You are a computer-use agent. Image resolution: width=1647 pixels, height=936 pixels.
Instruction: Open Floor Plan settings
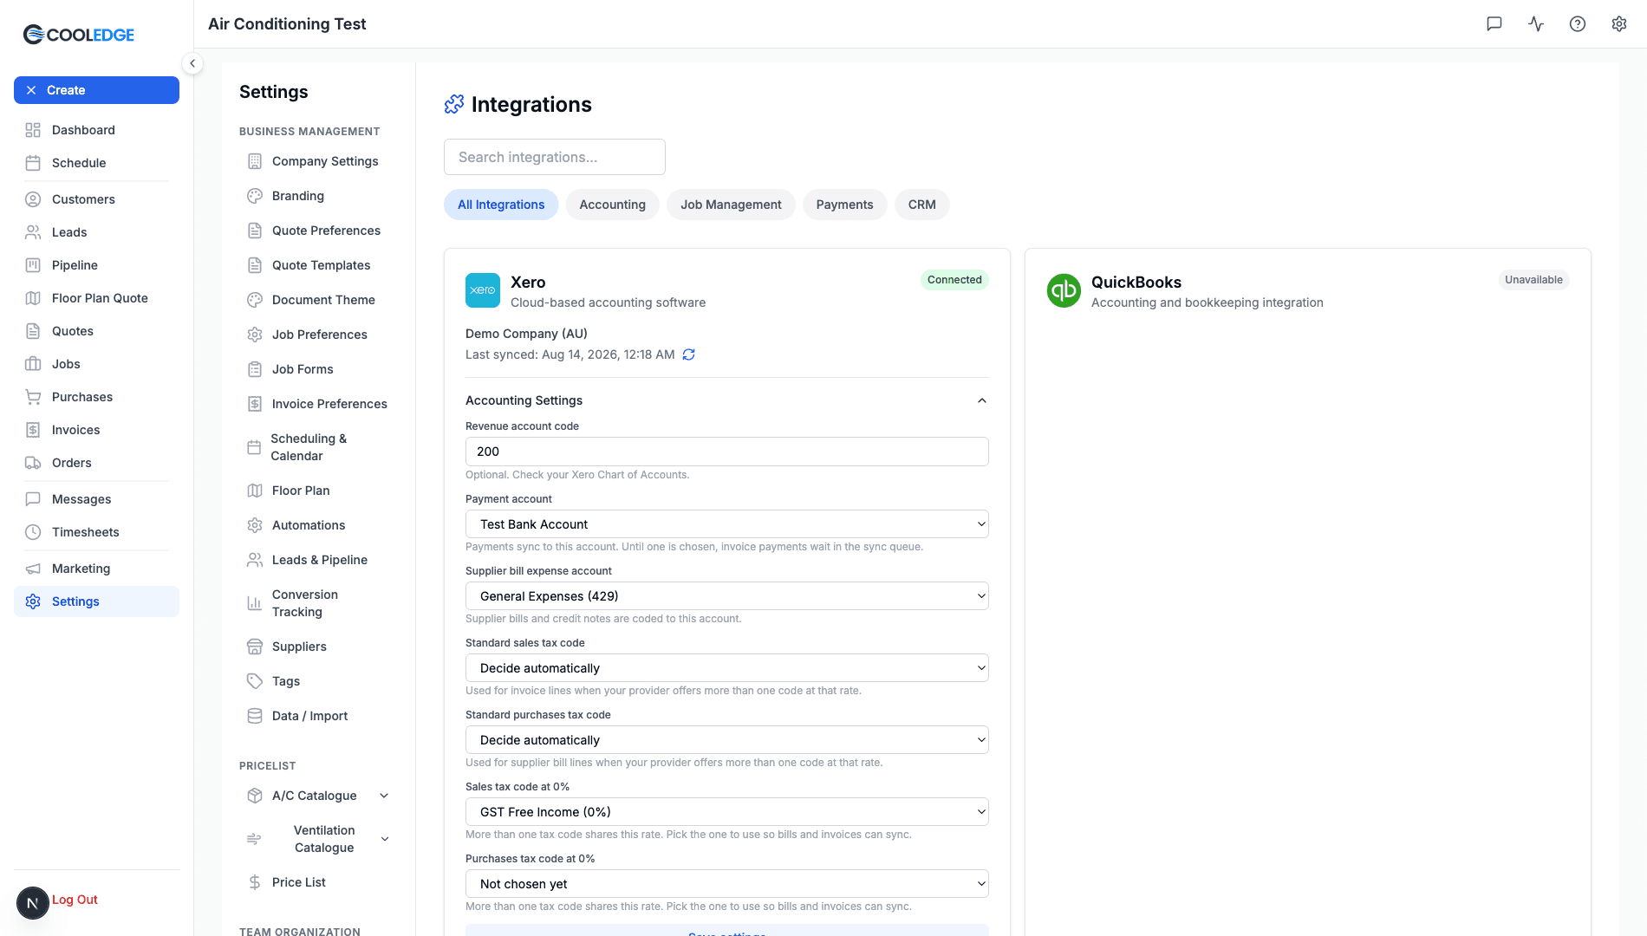point(318,491)
